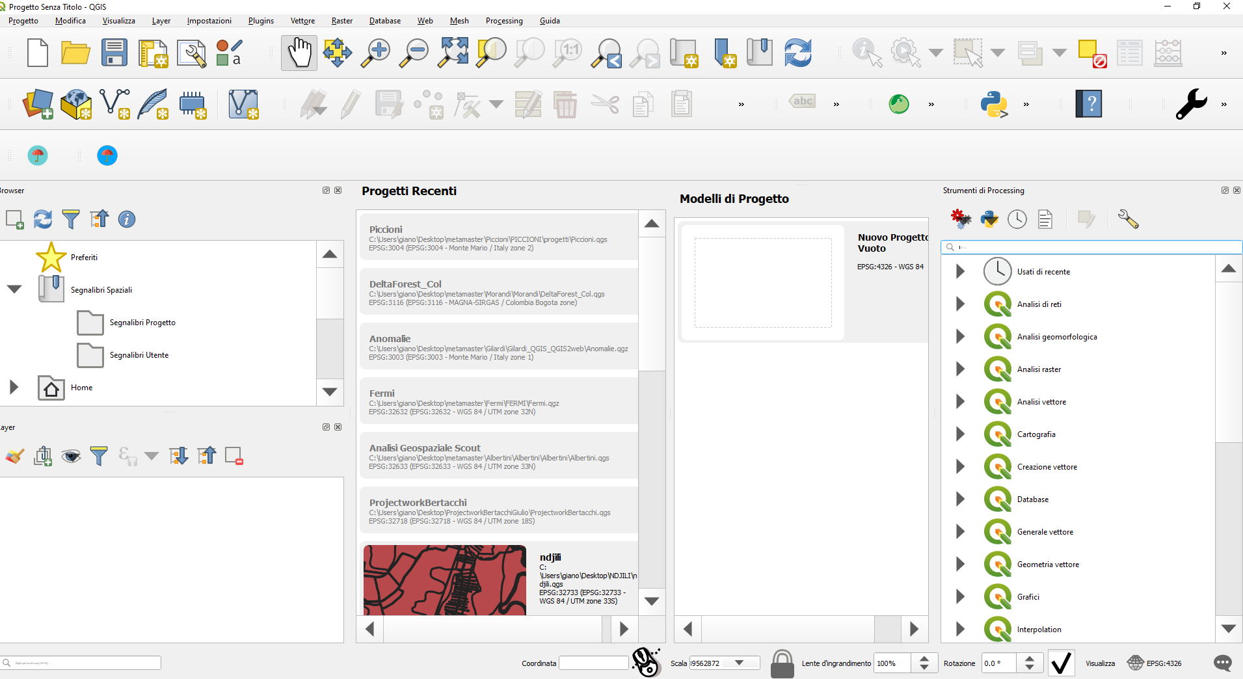Open the Python console icon

click(993, 104)
